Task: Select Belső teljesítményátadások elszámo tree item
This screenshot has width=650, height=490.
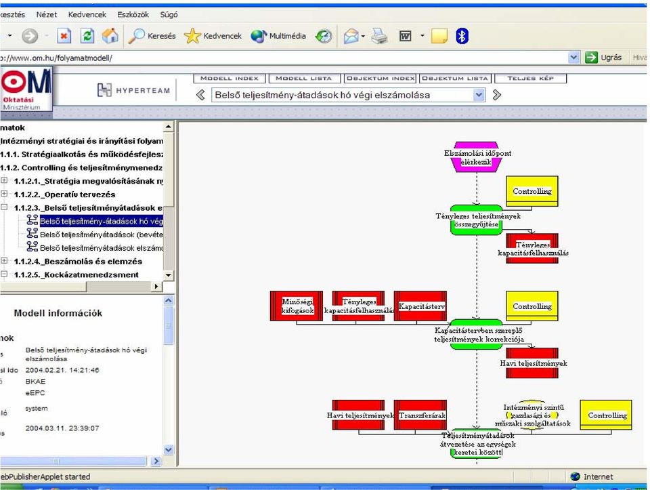Action: tap(101, 247)
